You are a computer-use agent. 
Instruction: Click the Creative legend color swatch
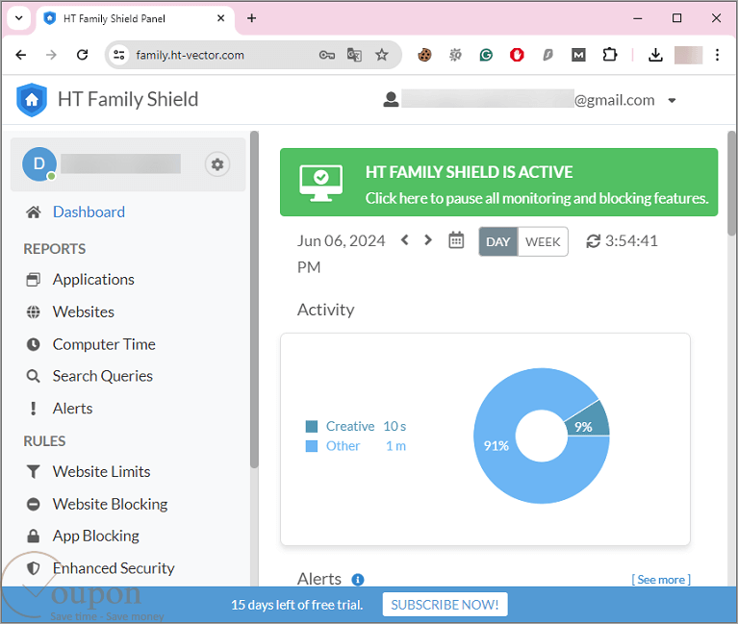coord(312,427)
